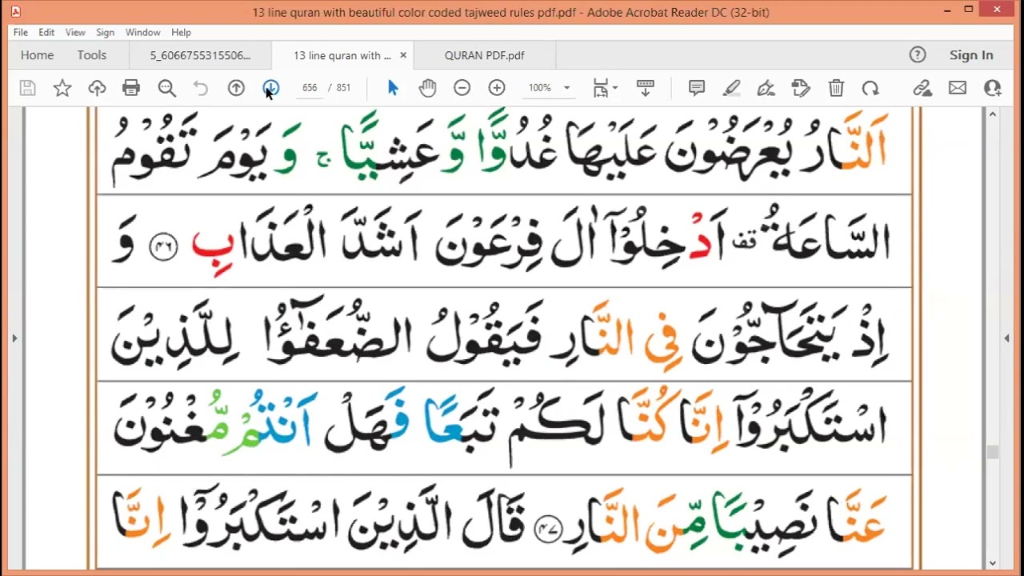The image size is (1024, 576).
Task: Click the undo arrow icon
Action: pyautogui.click(x=201, y=88)
